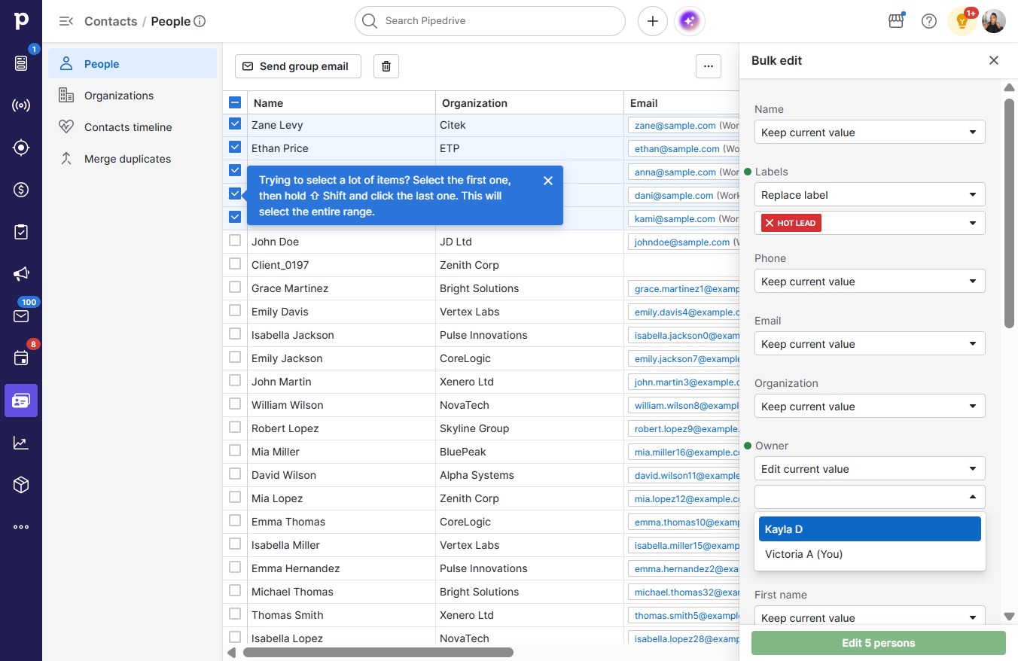Open Merge duplicates

[x=133, y=159]
